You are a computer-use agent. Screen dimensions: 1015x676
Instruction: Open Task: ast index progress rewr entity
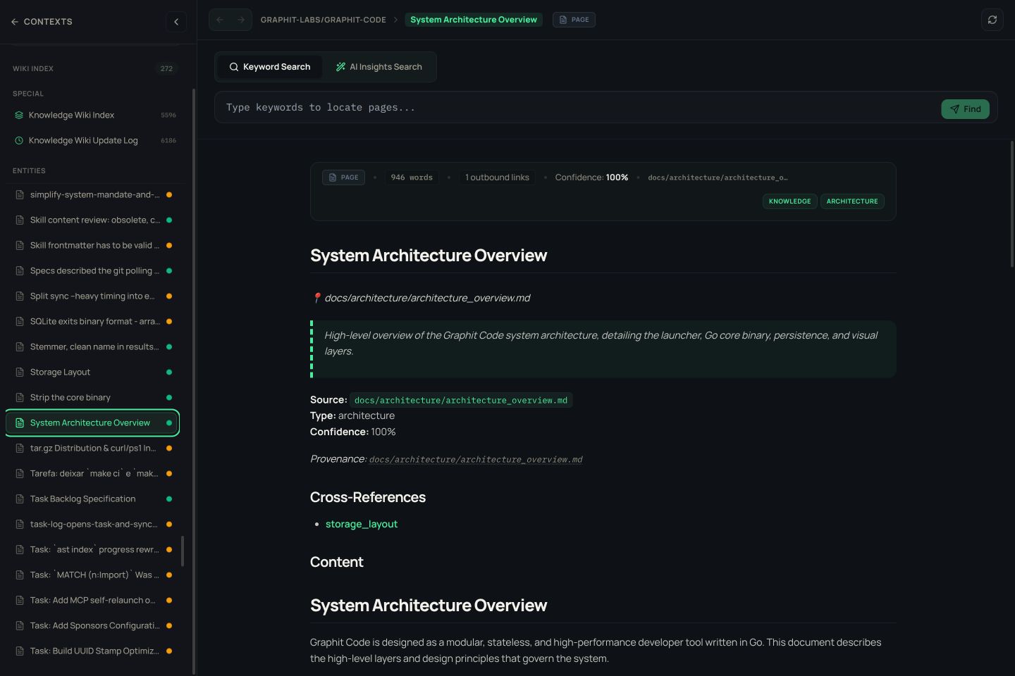click(x=93, y=549)
